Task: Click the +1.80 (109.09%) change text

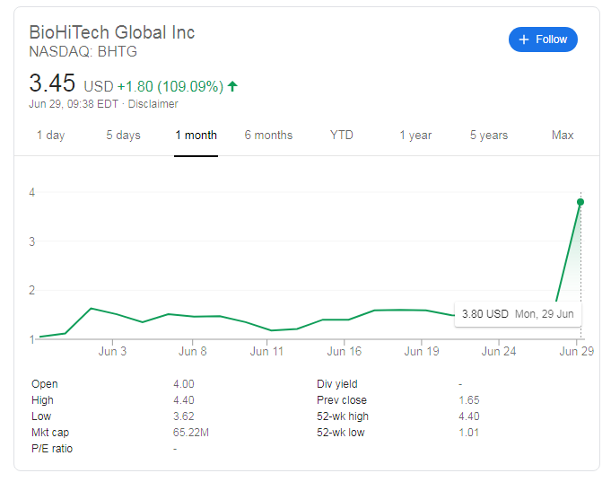Action: pyautogui.click(x=170, y=86)
